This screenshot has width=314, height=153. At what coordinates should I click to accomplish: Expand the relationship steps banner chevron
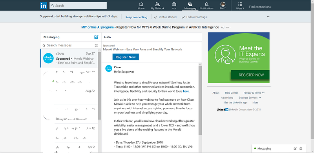point(268,17)
